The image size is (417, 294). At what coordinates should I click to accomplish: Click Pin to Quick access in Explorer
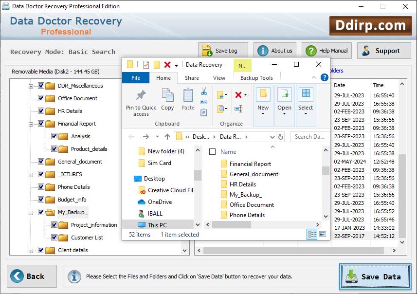tap(141, 103)
